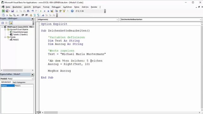Select DieseArbeitsmappe in the project tree
Screen dimensions: 203x114
pyautogui.click(x=20, y=32)
